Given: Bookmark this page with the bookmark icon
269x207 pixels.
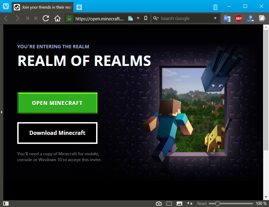Looking at the screenshot, I should [146, 18].
